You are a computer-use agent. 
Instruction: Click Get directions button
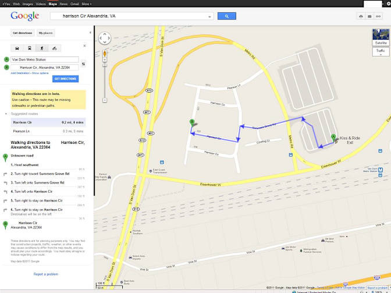(x=23, y=33)
